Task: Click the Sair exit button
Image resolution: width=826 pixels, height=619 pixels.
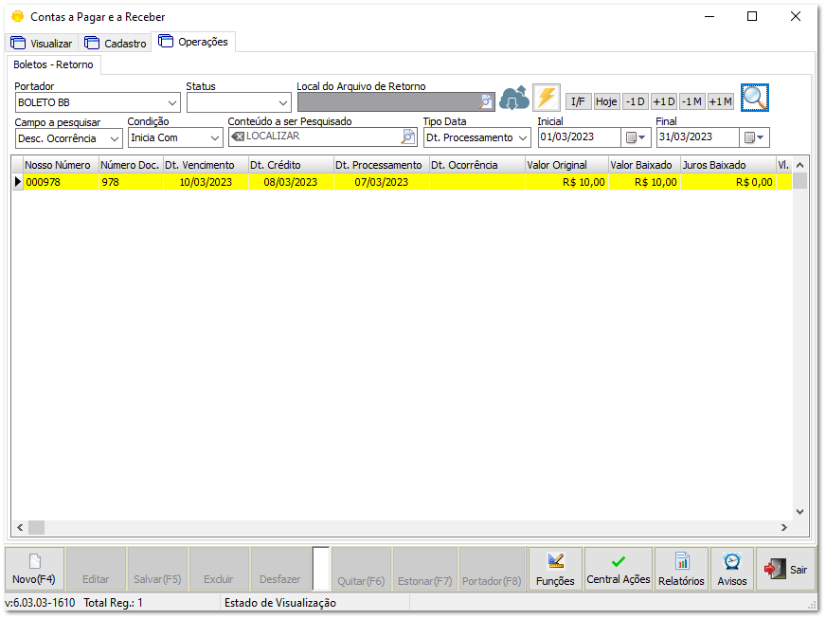Action: [x=786, y=569]
